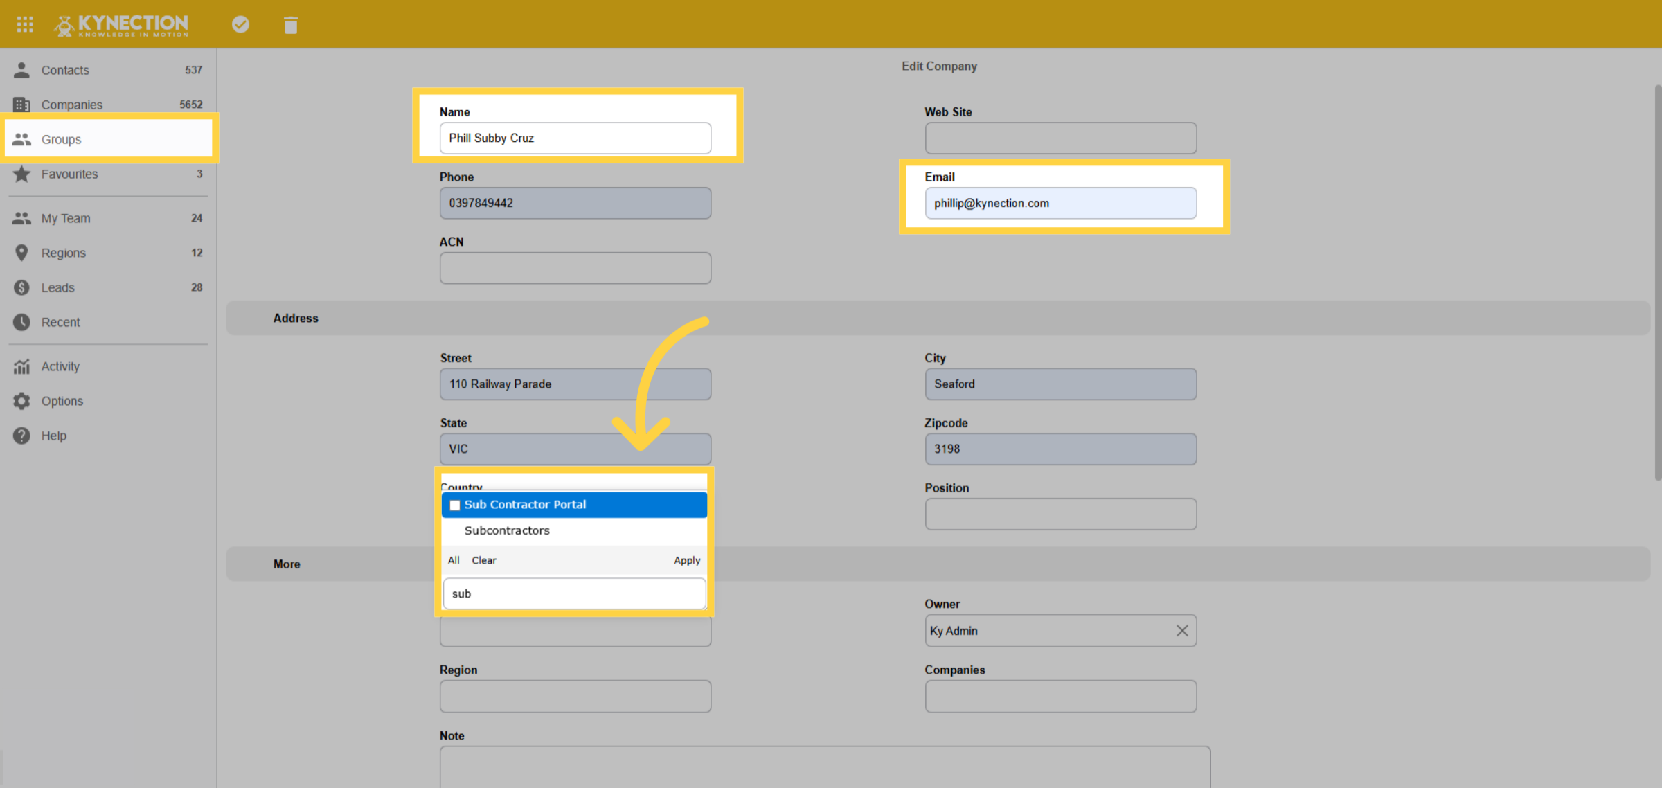Click the 5652 Companies count
This screenshot has width=1662, height=788.
coord(191,105)
